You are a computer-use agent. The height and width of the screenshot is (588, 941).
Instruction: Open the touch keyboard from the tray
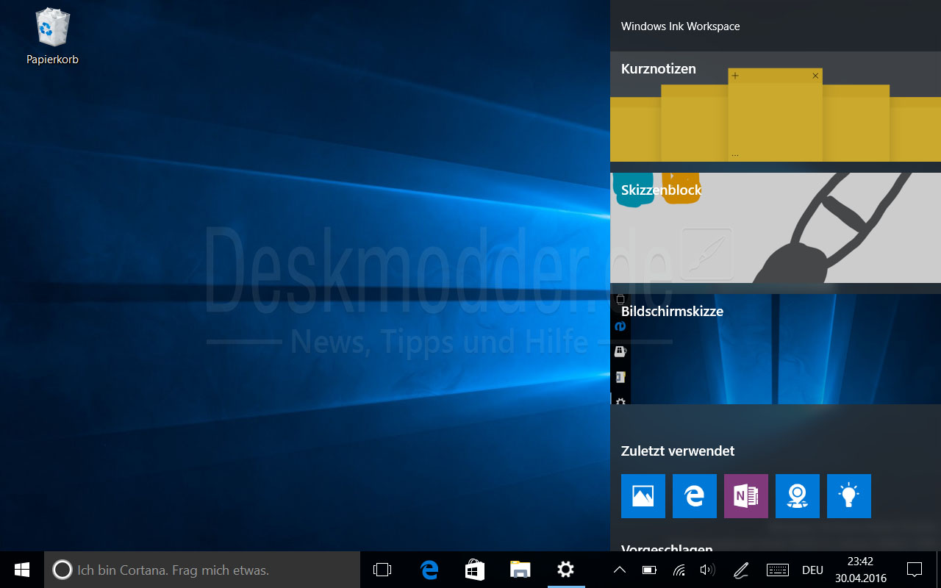coord(778,570)
